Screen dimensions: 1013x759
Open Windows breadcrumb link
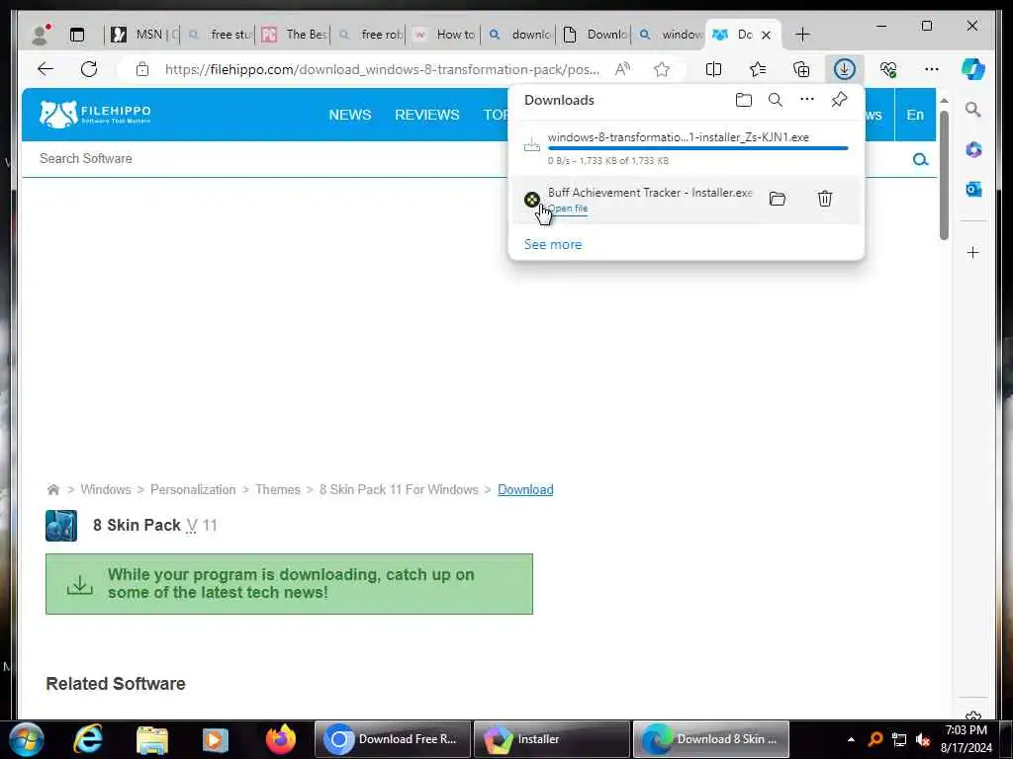(106, 490)
